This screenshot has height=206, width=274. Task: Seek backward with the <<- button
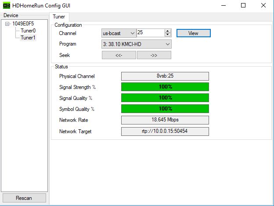coord(119,55)
